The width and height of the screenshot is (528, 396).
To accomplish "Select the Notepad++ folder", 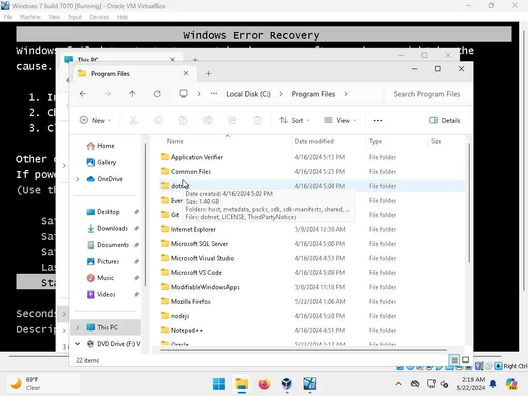I will pos(312,331).
